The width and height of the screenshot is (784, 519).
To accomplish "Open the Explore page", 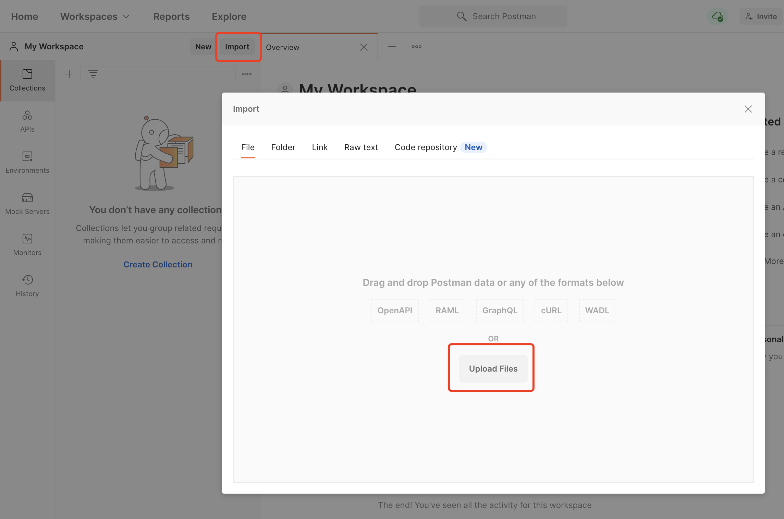I will point(229,16).
